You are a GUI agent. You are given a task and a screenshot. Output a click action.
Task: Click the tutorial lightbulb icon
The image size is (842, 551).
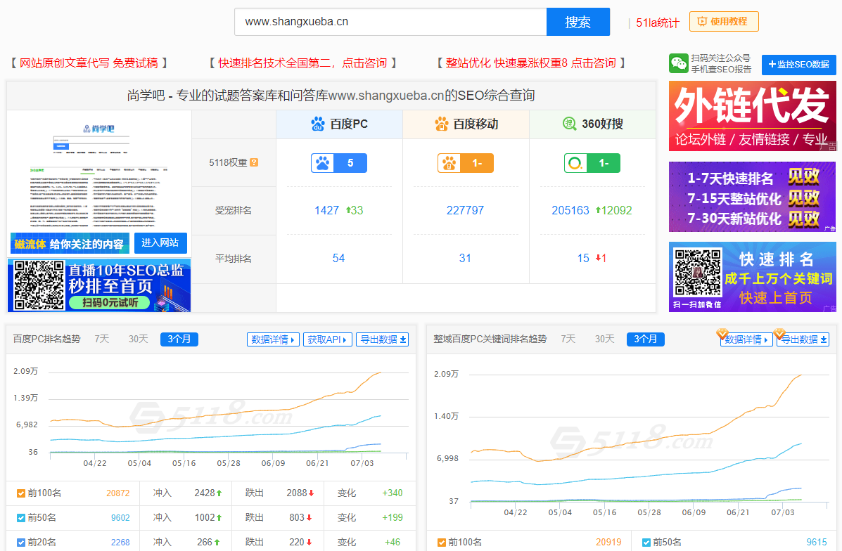click(x=702, y=22)
